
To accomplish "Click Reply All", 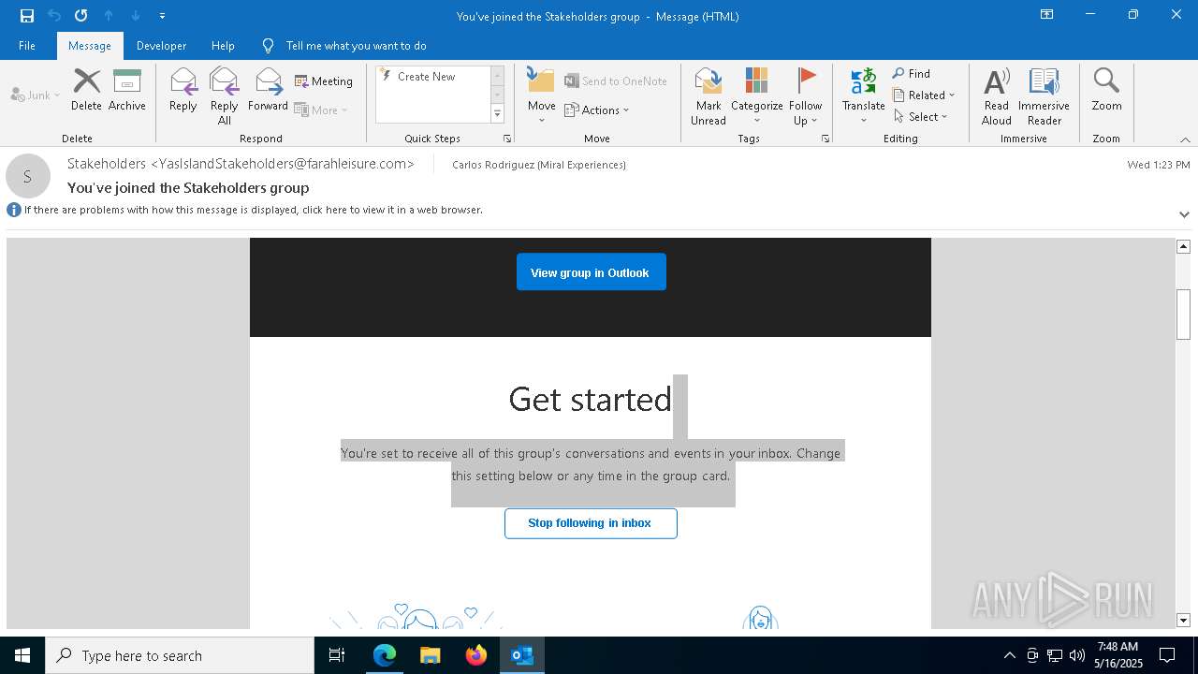I will tap(224, 95).
